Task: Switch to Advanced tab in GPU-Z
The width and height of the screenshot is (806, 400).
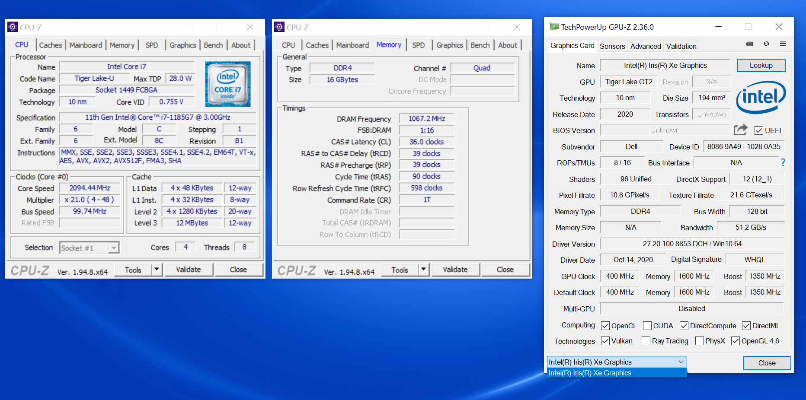Action: 645,46
